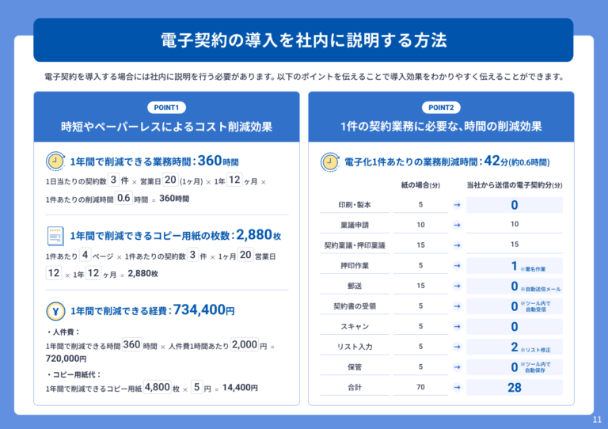Click the 720,000円 labor cost result
This screenshot has height=429, width=608.
[x=66, y=359]
